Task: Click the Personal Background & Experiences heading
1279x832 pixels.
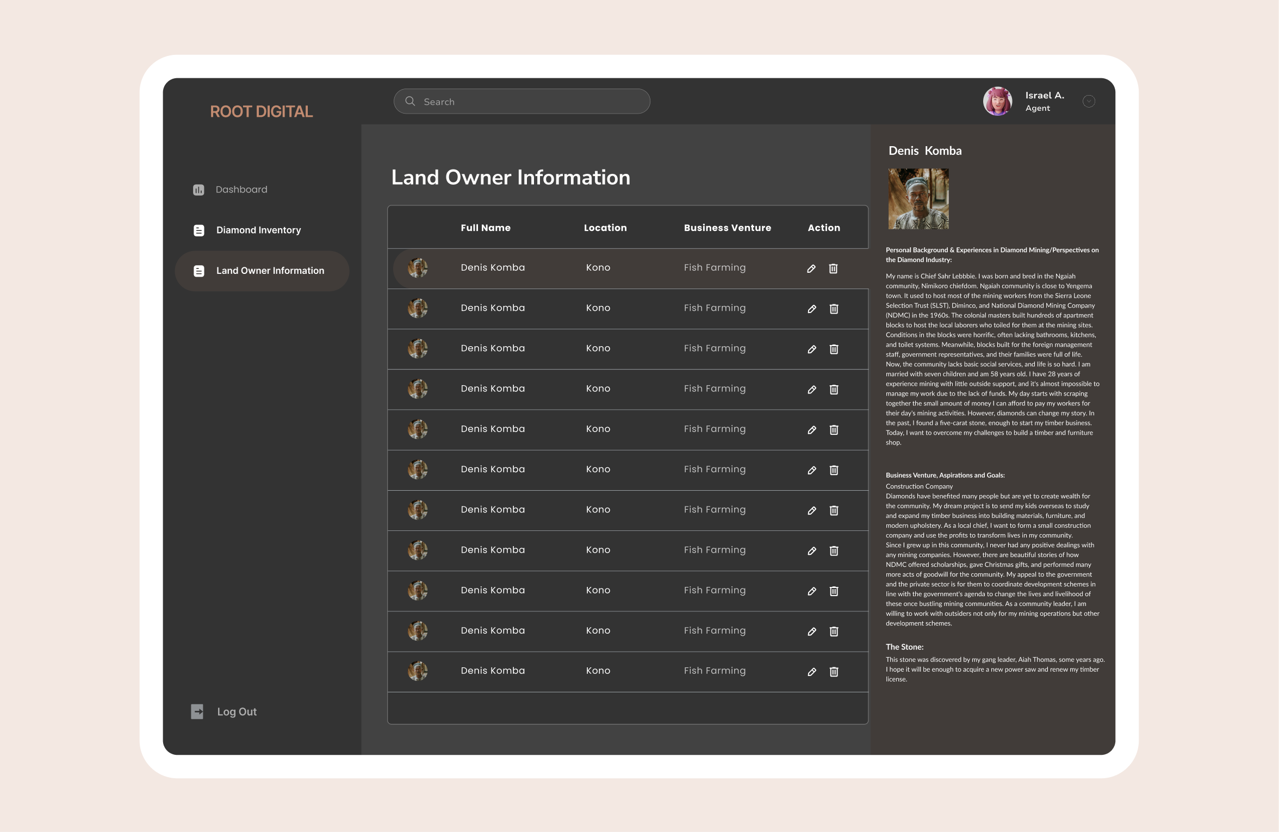Action: pos(992,255)
